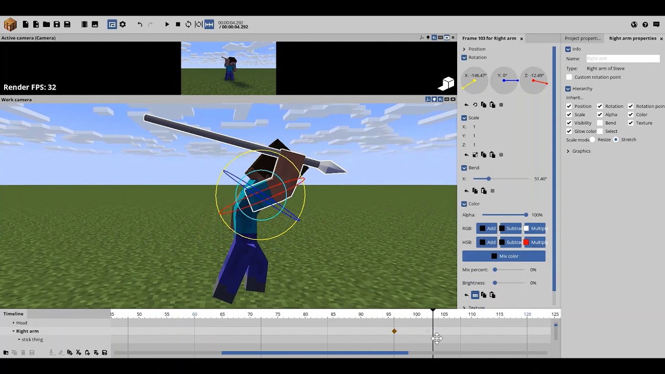
Task: Click the scale-all-axes icon under Scale
Action: click(475, 155)
